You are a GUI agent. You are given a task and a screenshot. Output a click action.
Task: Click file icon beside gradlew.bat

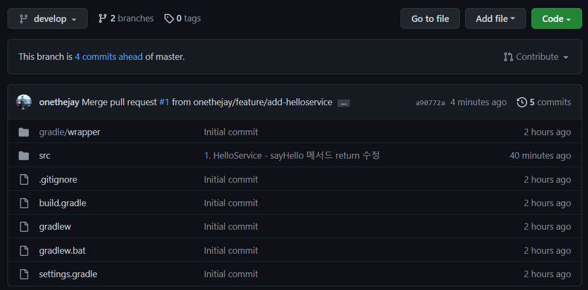click(24, 250)
